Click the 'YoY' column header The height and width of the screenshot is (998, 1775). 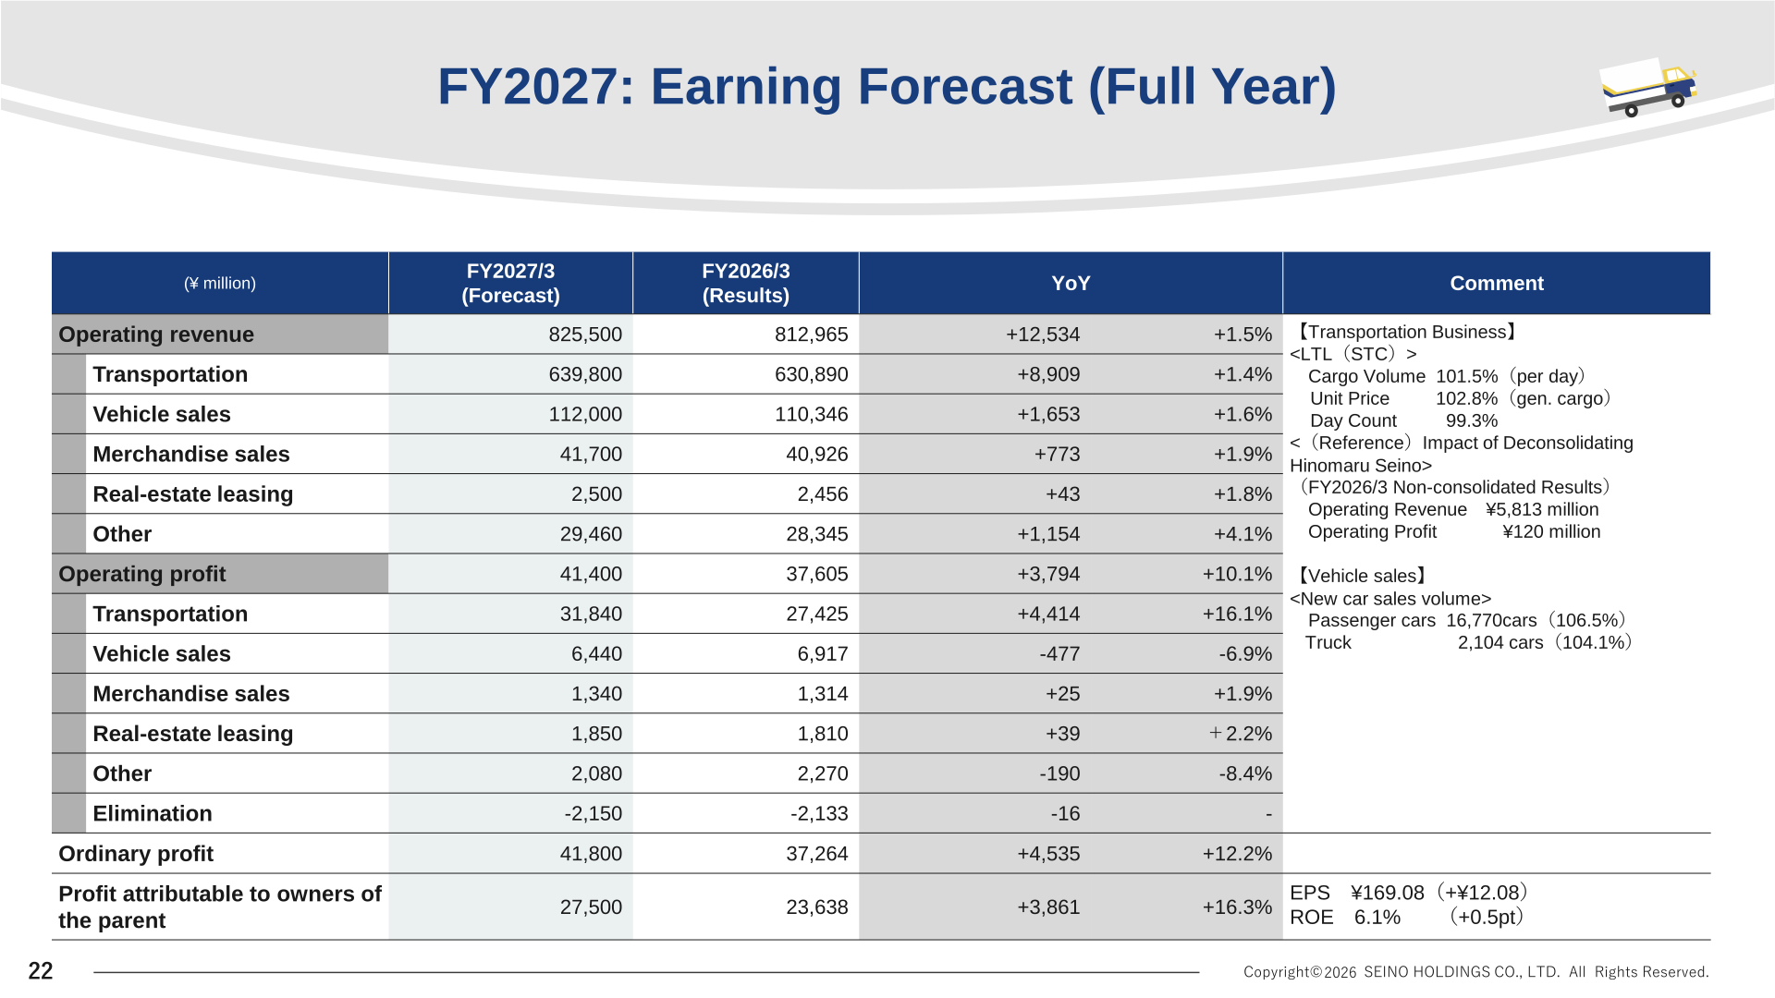point(1071,283)
